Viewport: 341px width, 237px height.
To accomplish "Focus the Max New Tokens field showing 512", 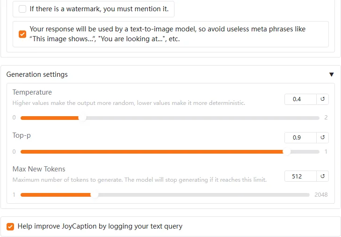I will tap(300, 177).
